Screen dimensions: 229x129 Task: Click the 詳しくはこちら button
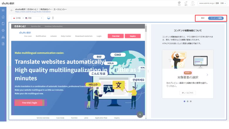coord(188,93)
